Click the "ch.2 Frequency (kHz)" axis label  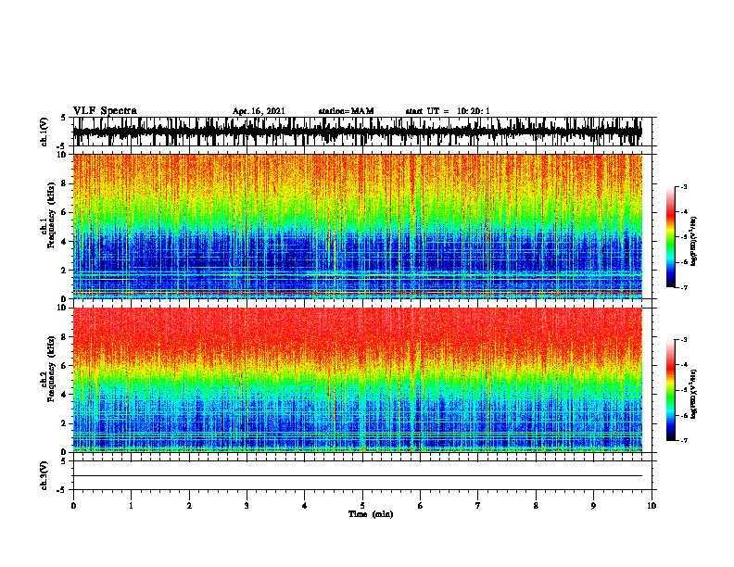click(x=47, y=369)
